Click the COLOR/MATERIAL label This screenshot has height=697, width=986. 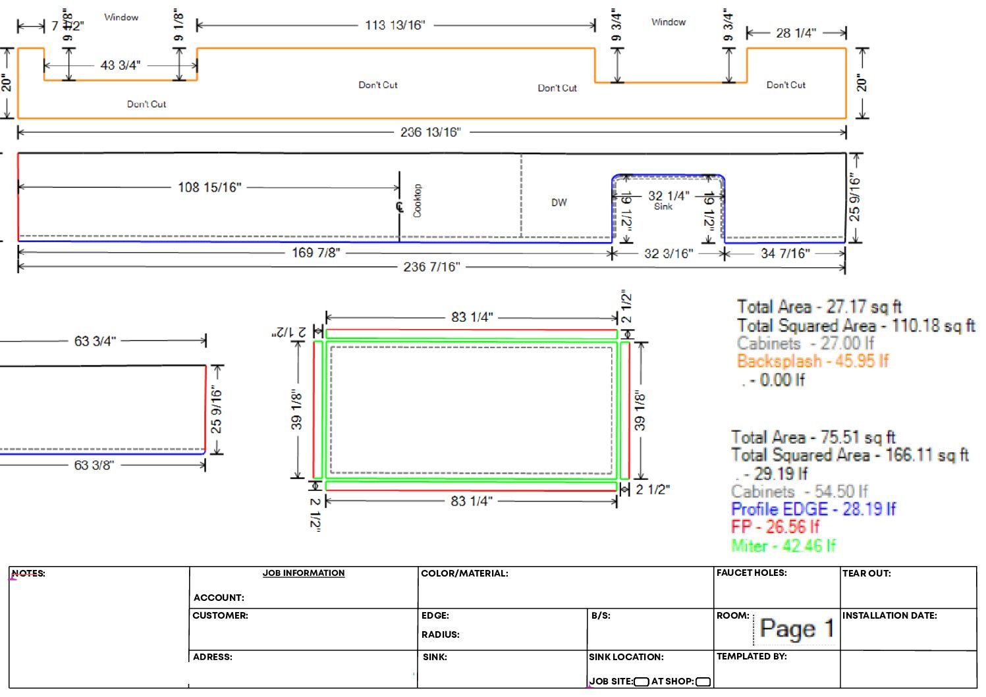click(464, 573)
